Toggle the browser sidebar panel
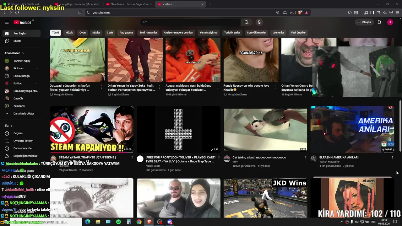Image resolution: width=402 pixels, height=226 pixels. 372,13
